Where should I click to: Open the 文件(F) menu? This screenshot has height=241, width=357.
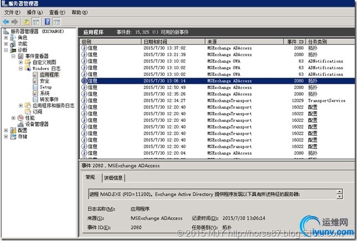click(x=12, y=13)
